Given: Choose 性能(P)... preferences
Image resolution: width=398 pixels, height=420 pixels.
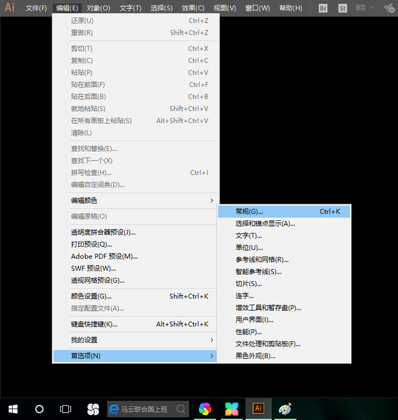Looking at the screenshot, I should point(284,332).
